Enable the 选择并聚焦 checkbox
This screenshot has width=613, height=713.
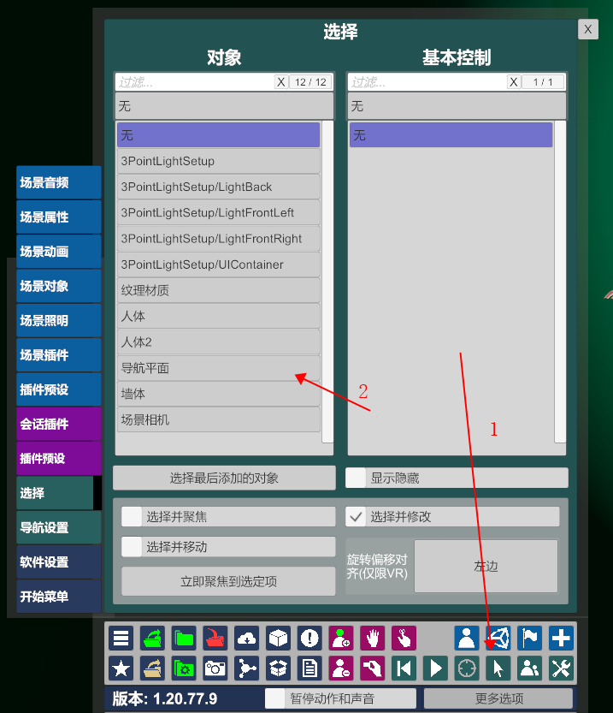pyautogui.click(x=132, y=517)
